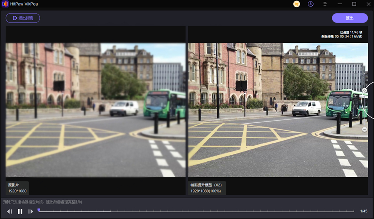
Task: Click the 退出預覽 exit preview button
Action: tap(23, 18)
